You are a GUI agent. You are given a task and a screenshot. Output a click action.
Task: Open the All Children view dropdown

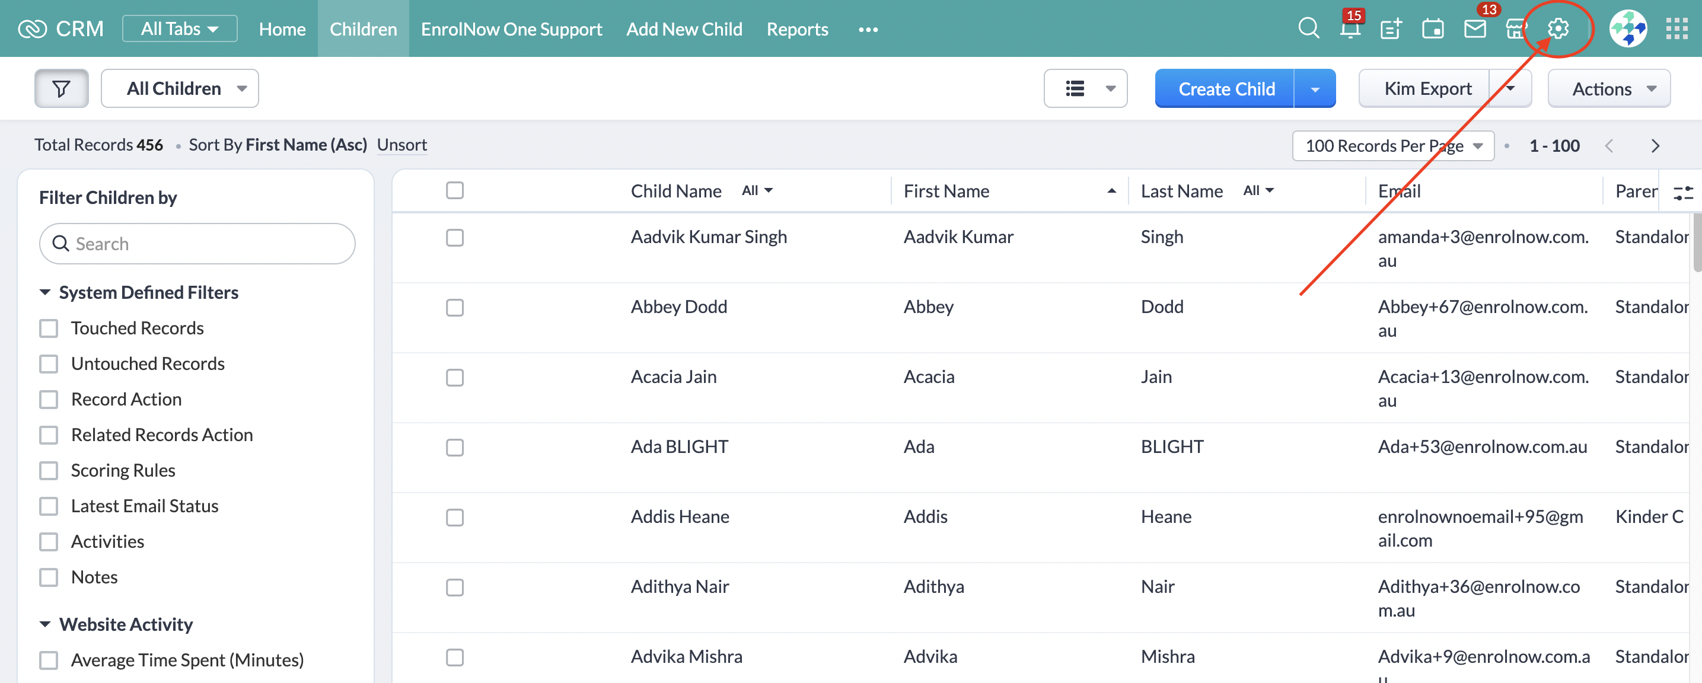tap(180, 88)
